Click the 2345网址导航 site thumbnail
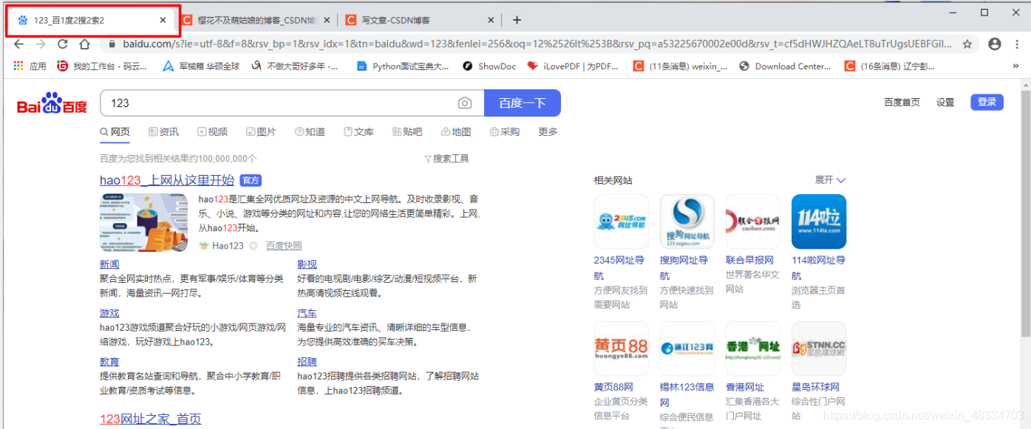Screen dimensions: 1031x429 [621, 222]
